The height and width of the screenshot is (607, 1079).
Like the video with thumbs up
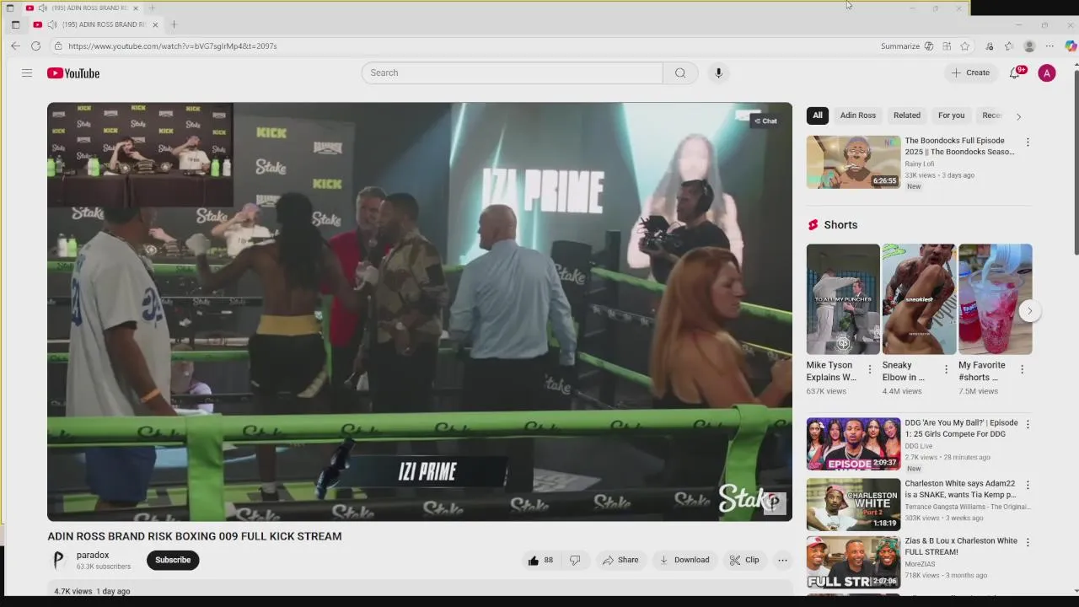click(x=540, y=560)
